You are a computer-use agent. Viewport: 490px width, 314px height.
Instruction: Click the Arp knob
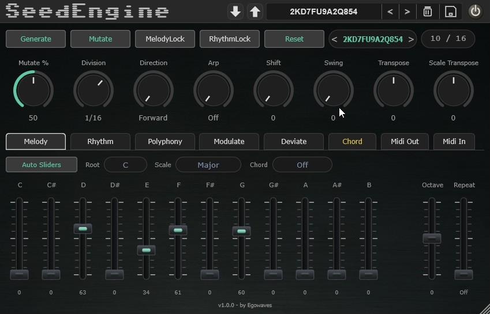214,90
